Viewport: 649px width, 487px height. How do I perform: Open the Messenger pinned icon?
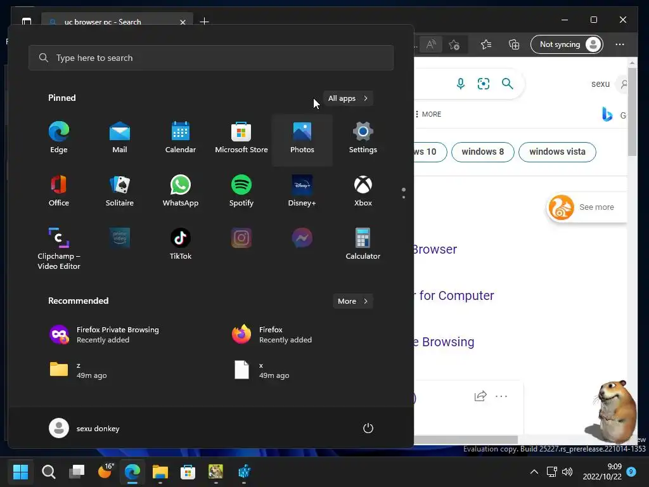coord(302,238)
